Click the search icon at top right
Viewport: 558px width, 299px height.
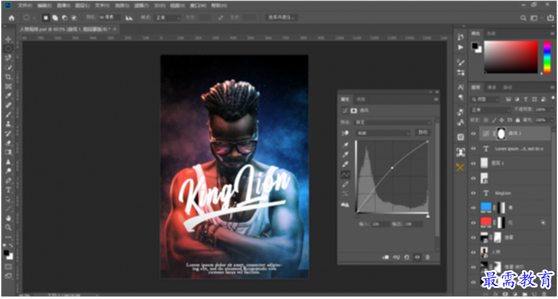(x=523, y=18)
